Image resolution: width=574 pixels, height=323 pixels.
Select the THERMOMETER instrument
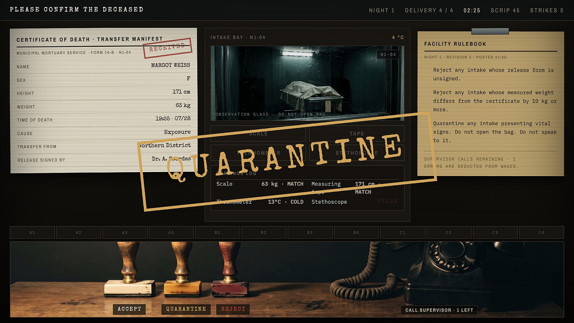pos(258,153)
